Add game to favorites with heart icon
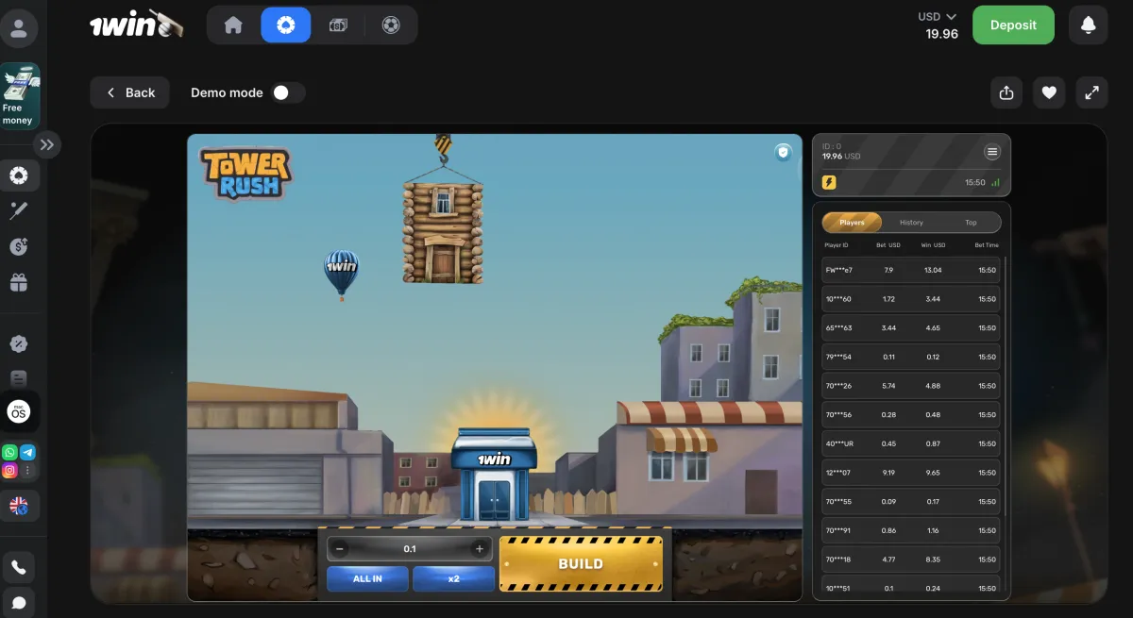This screenshot has height=618, width=1133. 1048,92
